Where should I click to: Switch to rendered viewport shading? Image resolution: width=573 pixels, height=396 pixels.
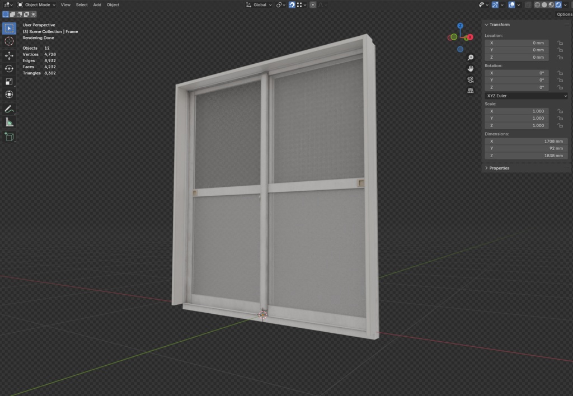[558, 4]
